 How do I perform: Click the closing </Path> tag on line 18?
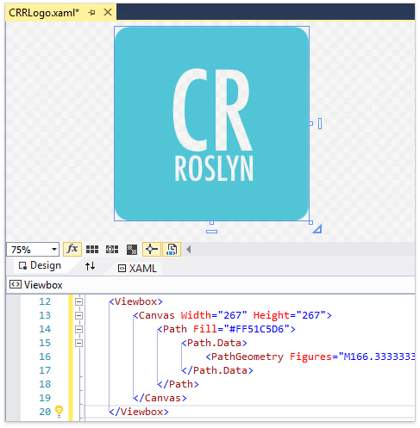[178, 384]
